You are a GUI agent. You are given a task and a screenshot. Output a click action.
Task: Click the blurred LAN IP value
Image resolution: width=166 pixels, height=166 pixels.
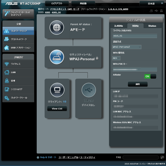pyautogui.click(x=120, y=96)
